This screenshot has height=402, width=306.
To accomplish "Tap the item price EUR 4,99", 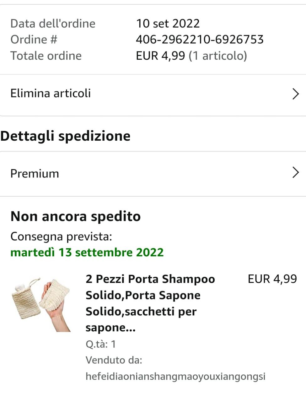I will click(x=272, y=279).
